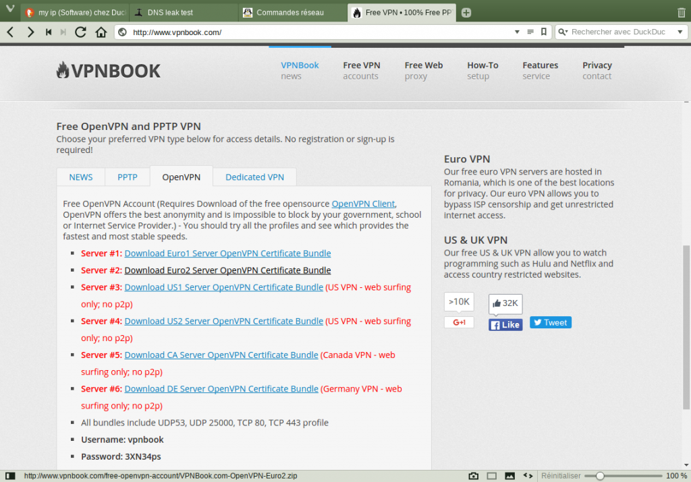This screenshot has width=691, height=482.
Task: Click the 'Euro VPN' heading
Action: 467,159
